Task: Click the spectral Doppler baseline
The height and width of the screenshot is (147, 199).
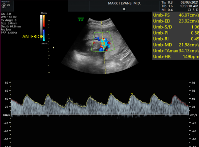Action: pyautogui.click(x=100, y=115)
